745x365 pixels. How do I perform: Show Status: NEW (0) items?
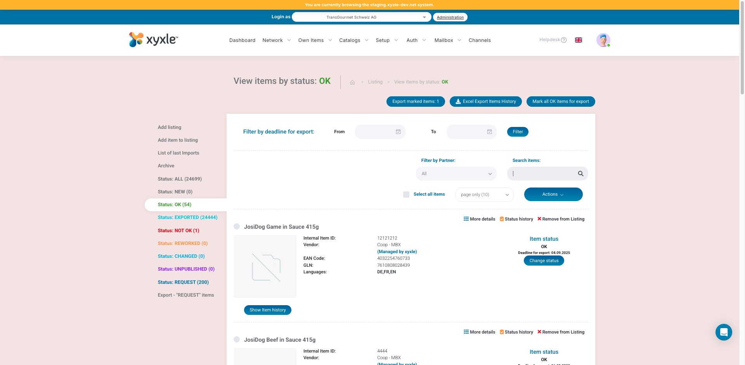(175, 192)
